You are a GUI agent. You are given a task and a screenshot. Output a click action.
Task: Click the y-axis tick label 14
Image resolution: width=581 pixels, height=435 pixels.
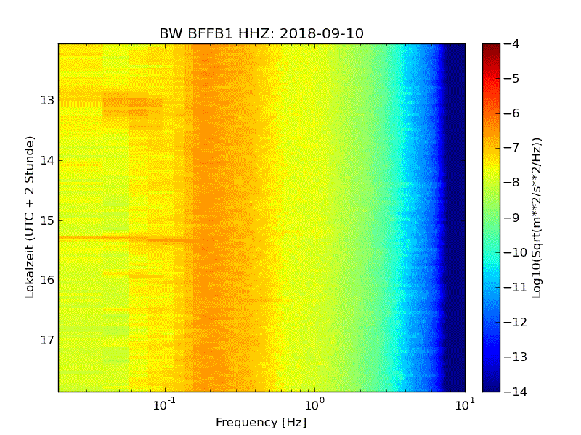pyautogui.click(x=47, y=160)
